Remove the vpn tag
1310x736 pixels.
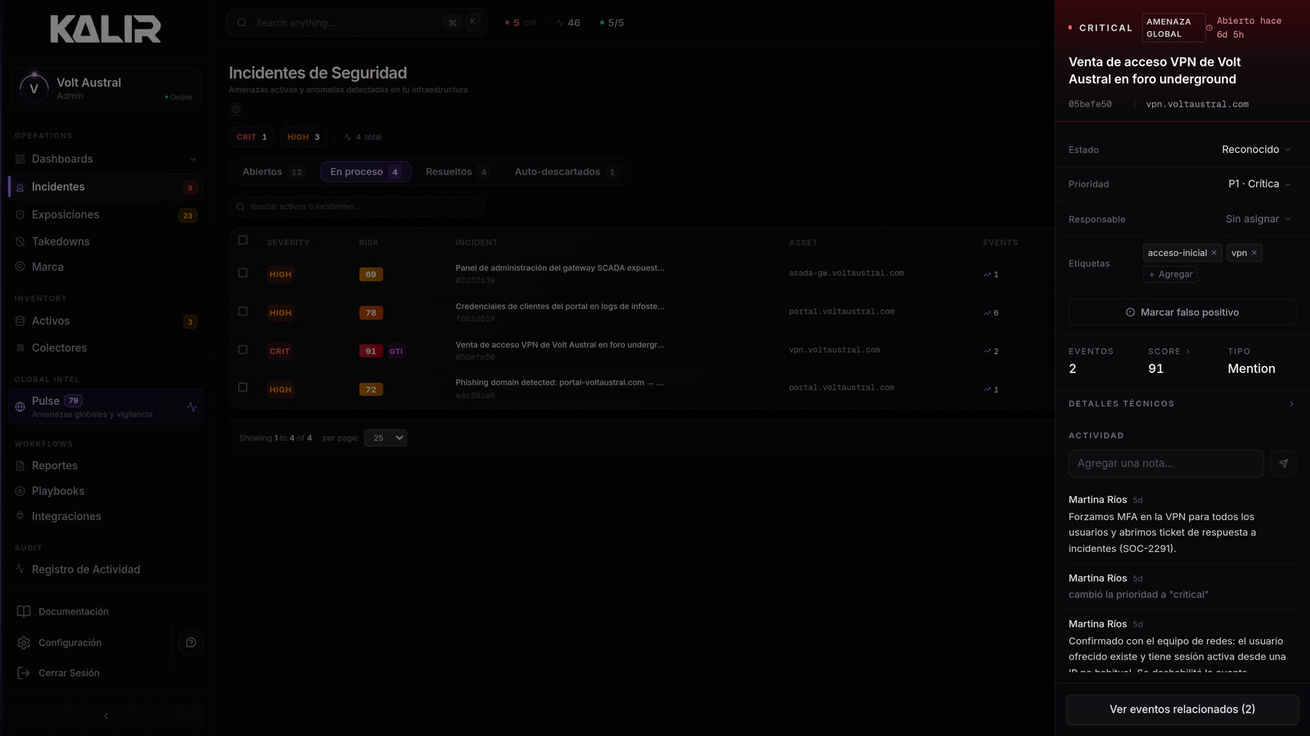pyautogui.click(x=1254, y=253)
